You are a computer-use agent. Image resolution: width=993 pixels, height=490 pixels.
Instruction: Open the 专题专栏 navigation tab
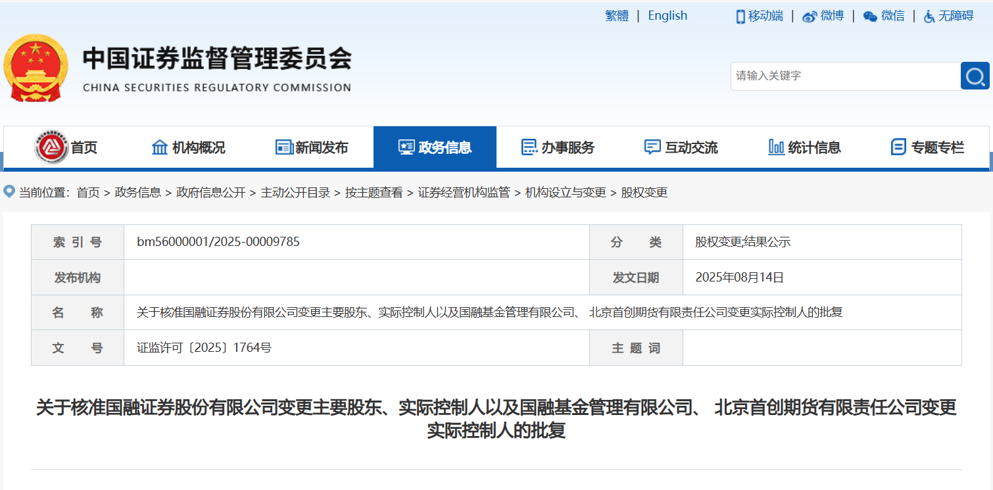coord(927,147)
